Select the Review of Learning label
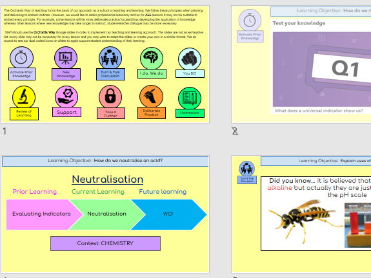The width and height of the screenshot is (371, 278). click(x=24, y=113)
